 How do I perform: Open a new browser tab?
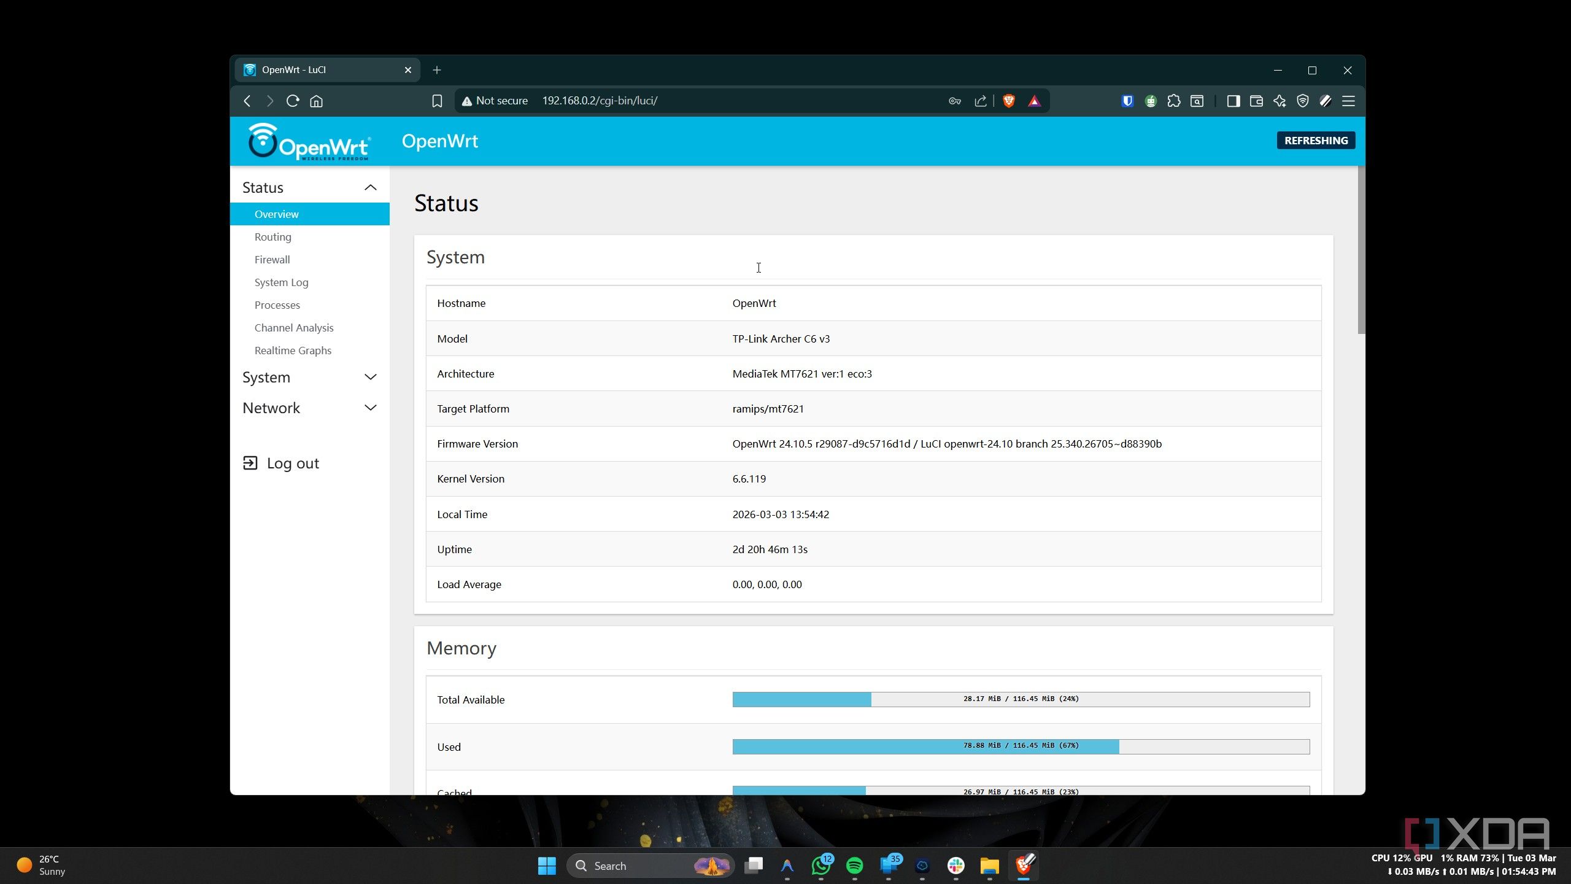coord(437,70)
